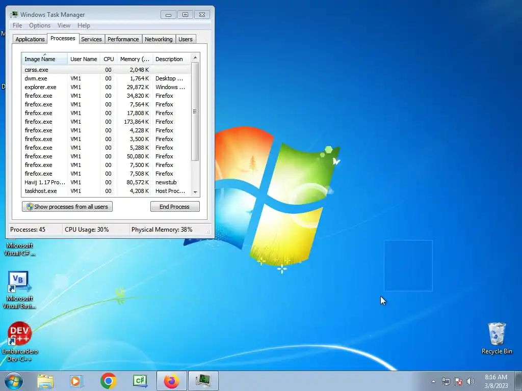522x391 pixels.
Task: Switch to the Users tab
Action: coord(186,39)
